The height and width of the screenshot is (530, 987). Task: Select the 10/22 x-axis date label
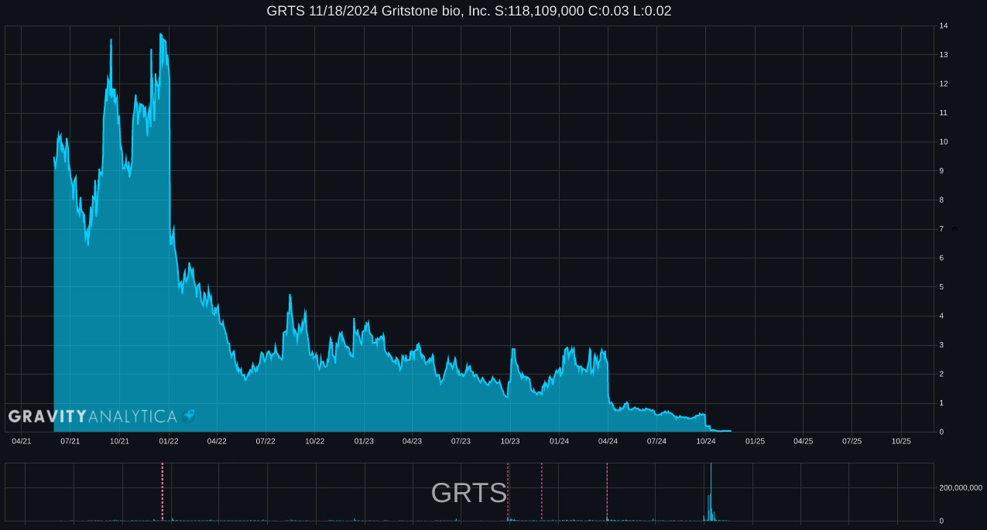pos(314,441)
